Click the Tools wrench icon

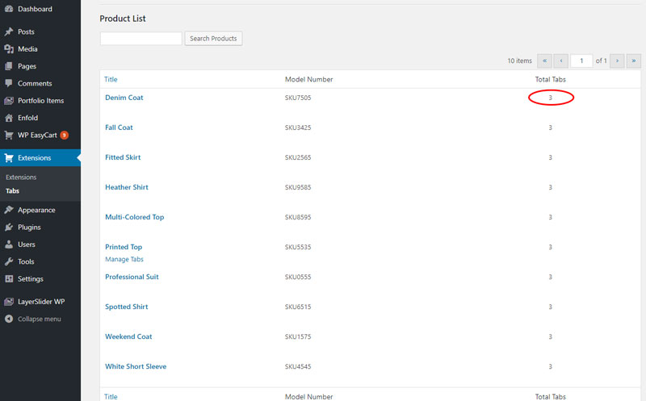tap(9, 262)
